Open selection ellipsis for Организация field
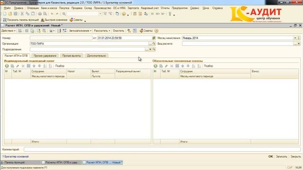 click(150, 44)
